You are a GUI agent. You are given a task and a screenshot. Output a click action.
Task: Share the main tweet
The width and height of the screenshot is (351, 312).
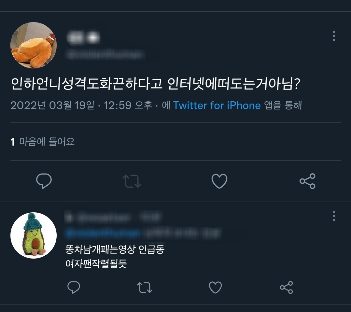click(307, 181)
